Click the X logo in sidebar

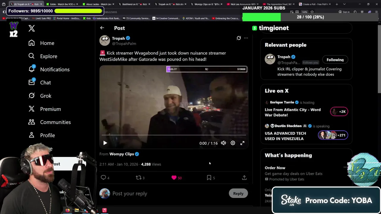pos(32,28)
